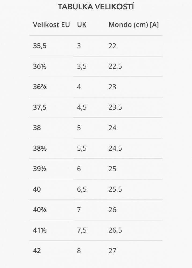This screenshot has width=192, height=268.
Task: Select EU size 38⅔ cell
Action: click(x=40, y=148)
